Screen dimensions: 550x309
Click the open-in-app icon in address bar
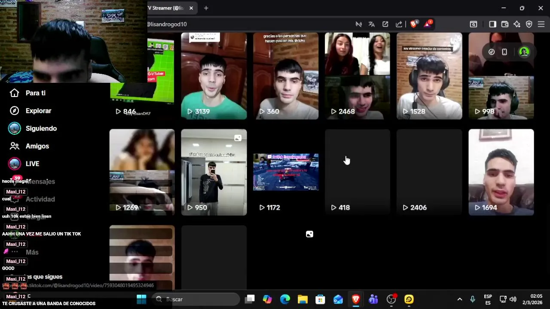pyautogui.click(x=385, y=24)
